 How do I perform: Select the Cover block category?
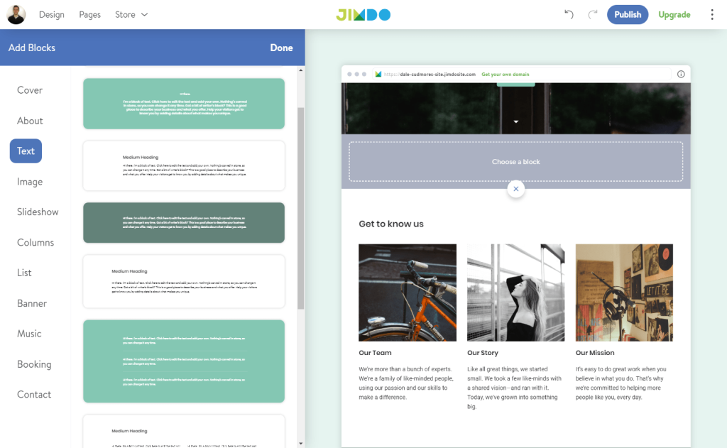(30, 90)
